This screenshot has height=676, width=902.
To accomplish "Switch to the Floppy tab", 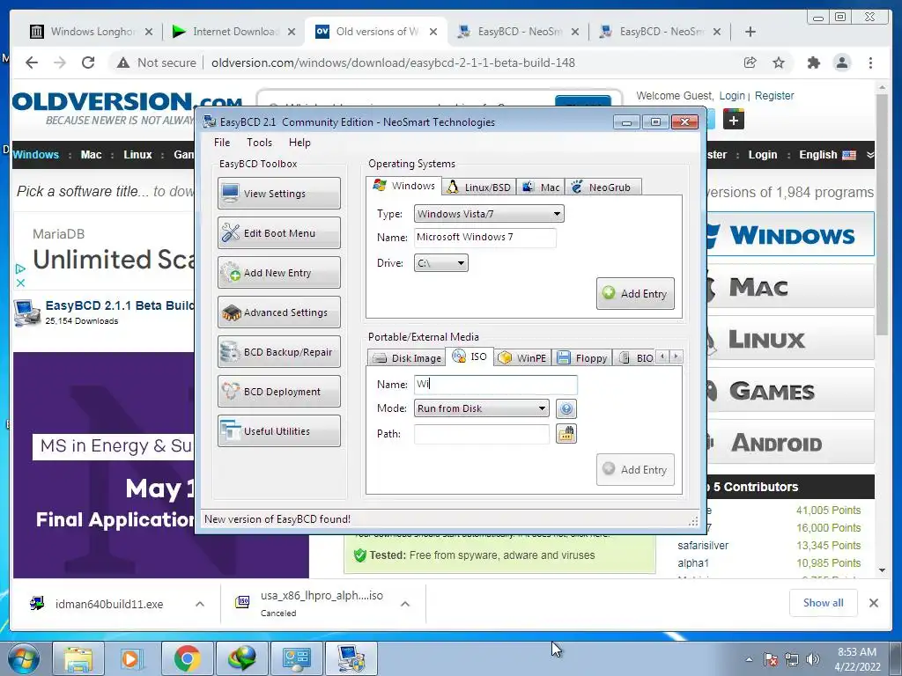I will [582, 358].
